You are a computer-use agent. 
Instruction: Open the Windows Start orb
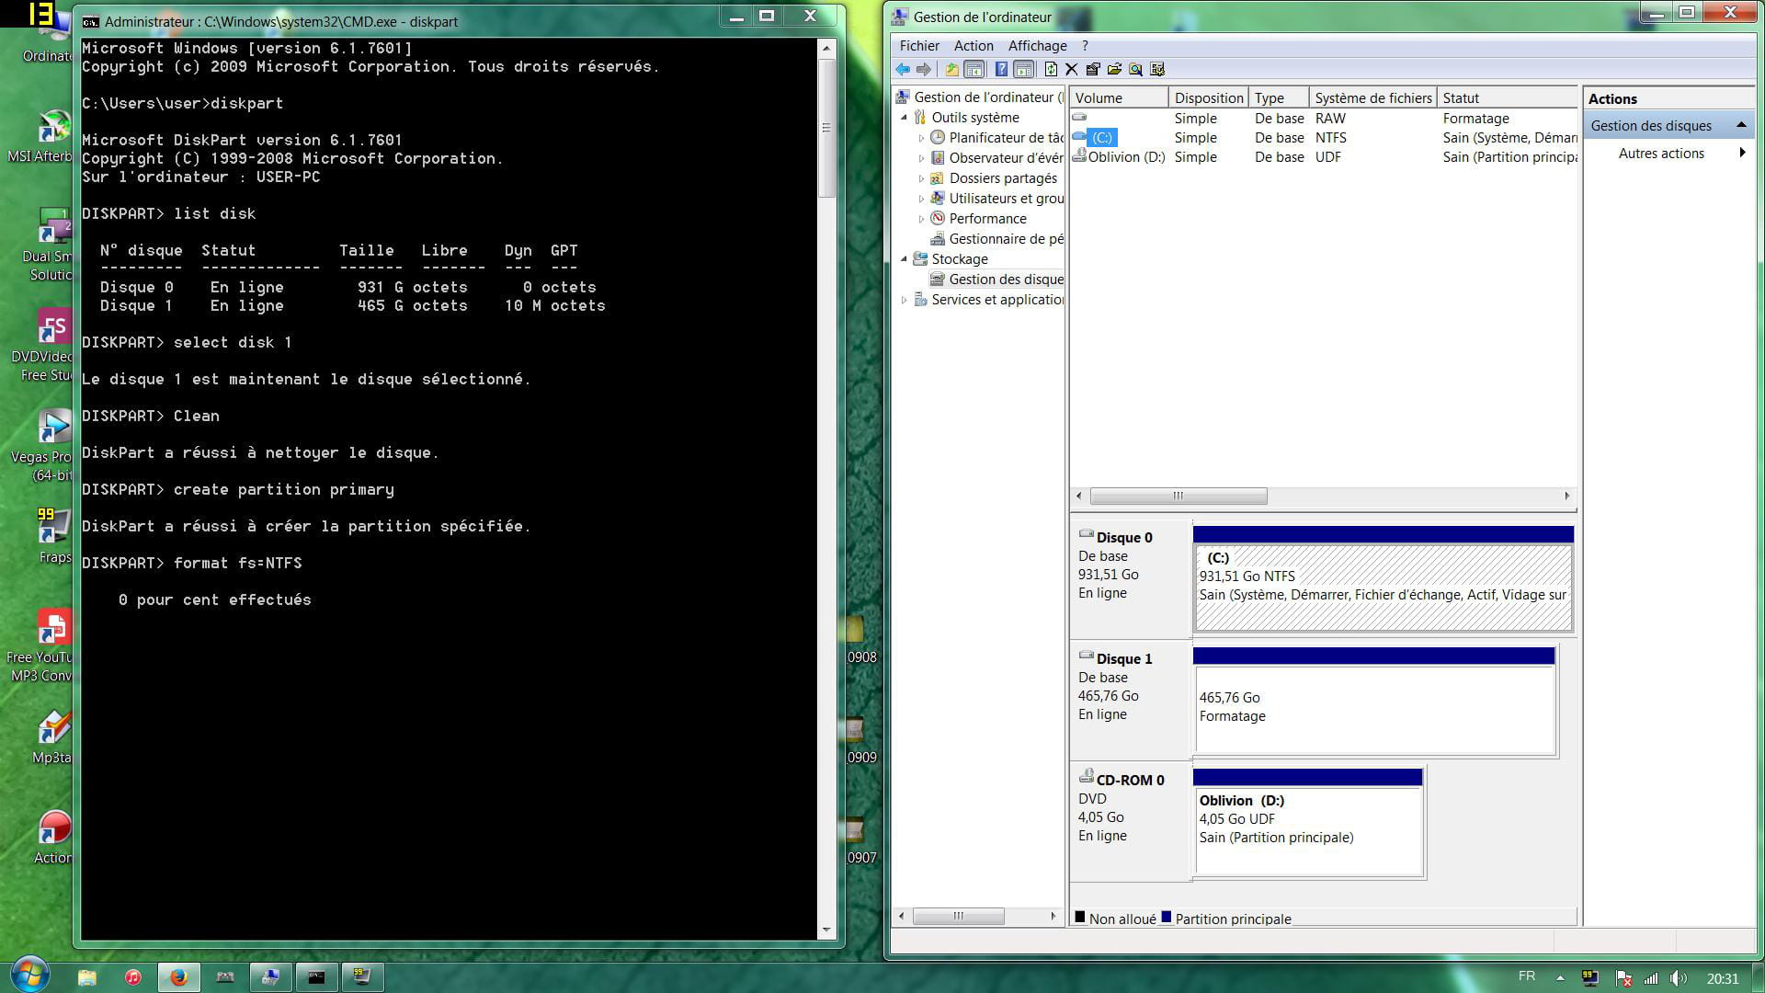[28, 976]
